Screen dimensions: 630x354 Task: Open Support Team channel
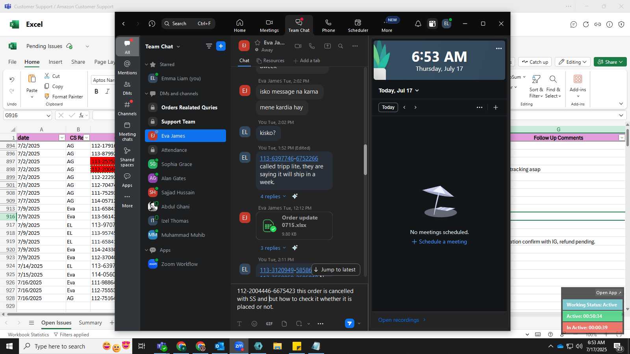click(185, 122)
